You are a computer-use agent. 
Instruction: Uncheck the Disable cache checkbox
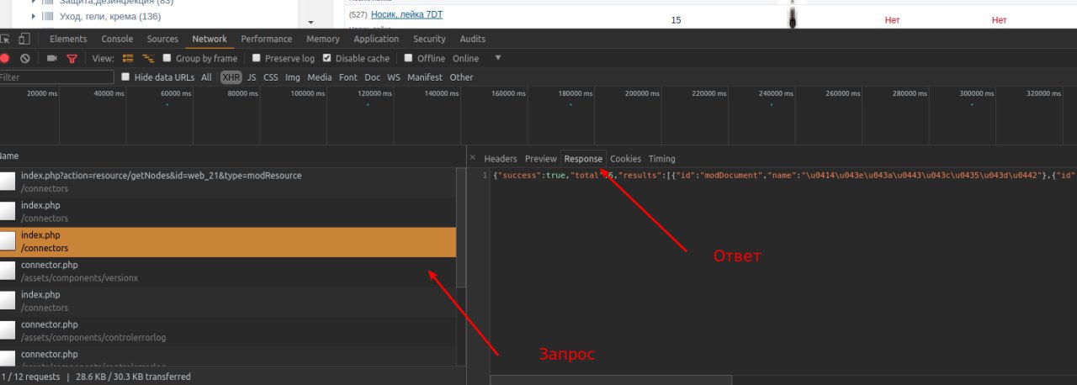327,59
